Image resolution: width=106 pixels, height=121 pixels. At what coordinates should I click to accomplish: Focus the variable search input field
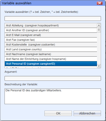(x=53, y=19)
